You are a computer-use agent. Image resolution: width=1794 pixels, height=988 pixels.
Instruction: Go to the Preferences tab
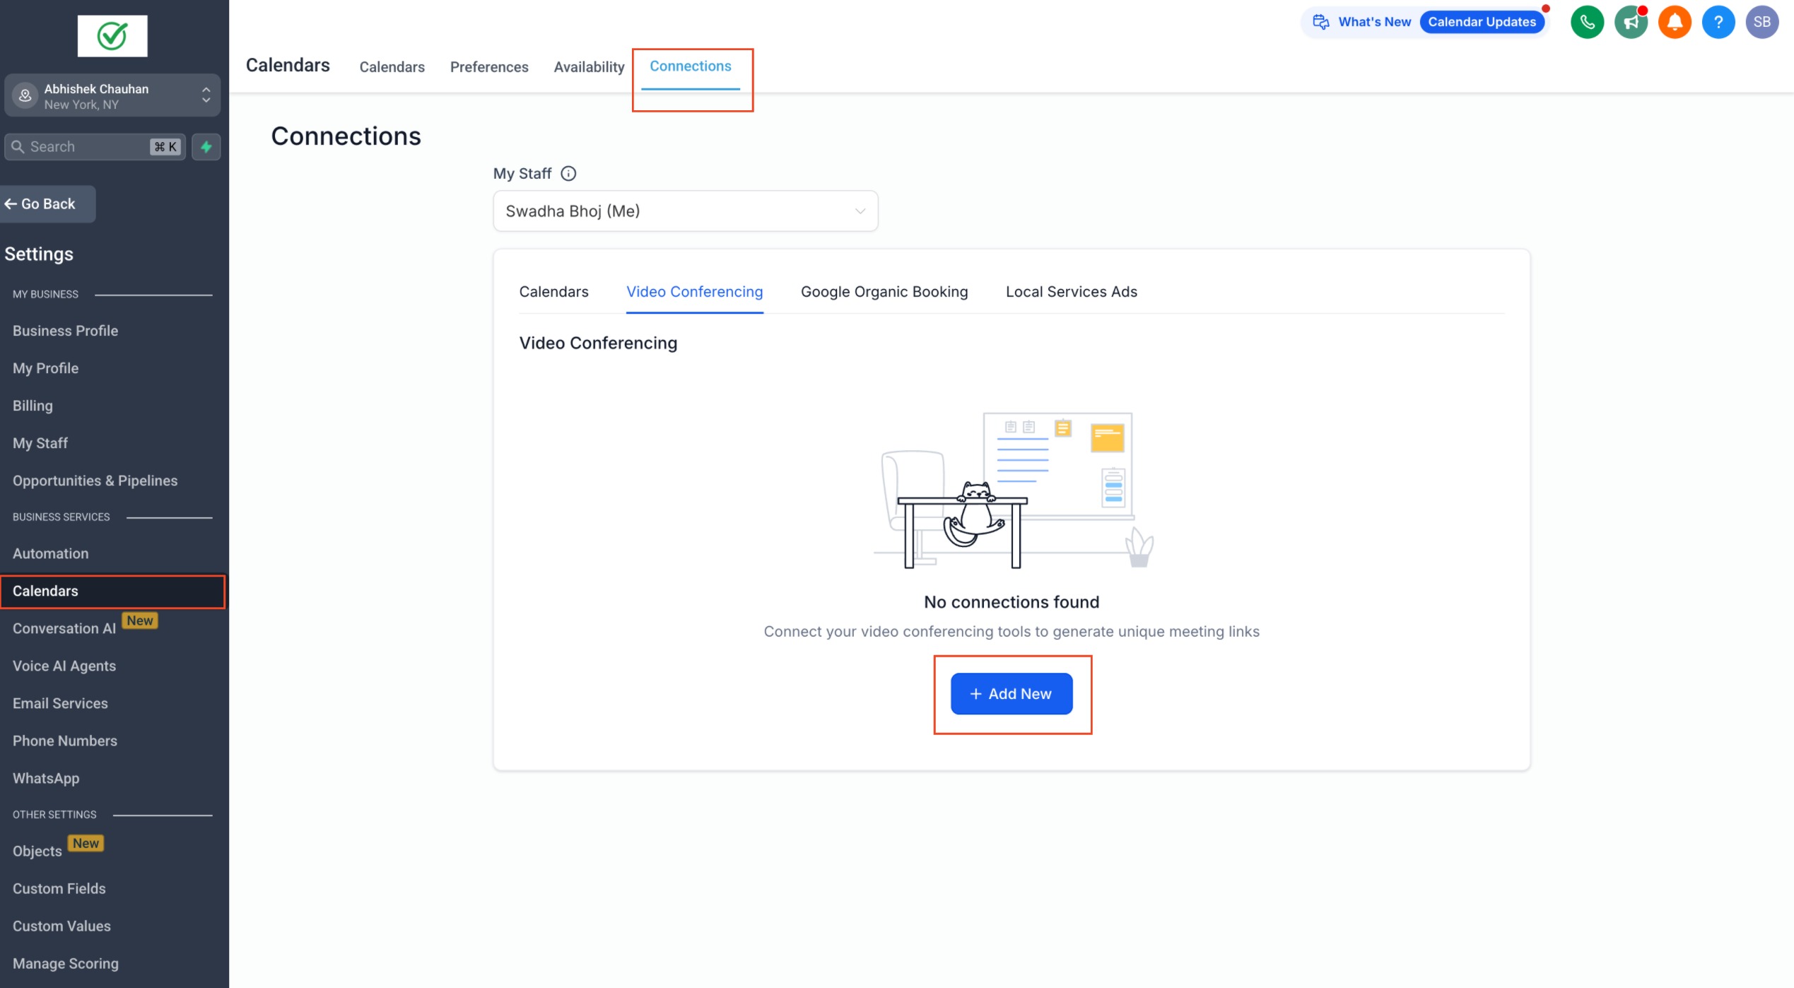[489, 67]
